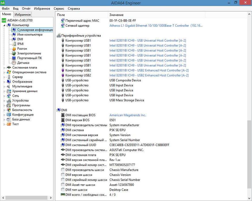Click the Значение column header
This screenshot has height=201, width=252.
tap(156, 15)
